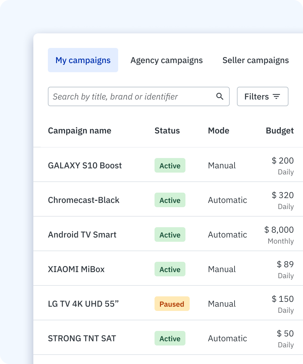Open the Agency campaigns tab
Screen dimensions: 303x364
tap(167, 60)
